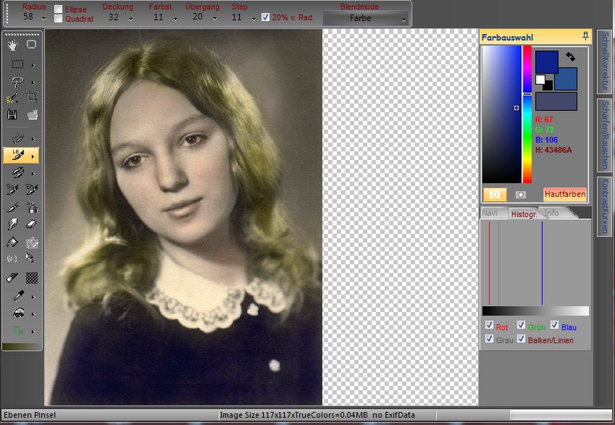
Task: Open the Schnellkorrektur side tab
Action: tap(604, 61)
